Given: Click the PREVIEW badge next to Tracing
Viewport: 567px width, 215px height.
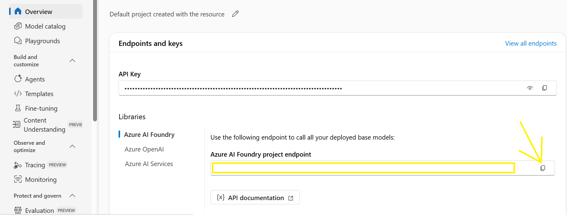Looking at the screenshot, I should [57, 165].
